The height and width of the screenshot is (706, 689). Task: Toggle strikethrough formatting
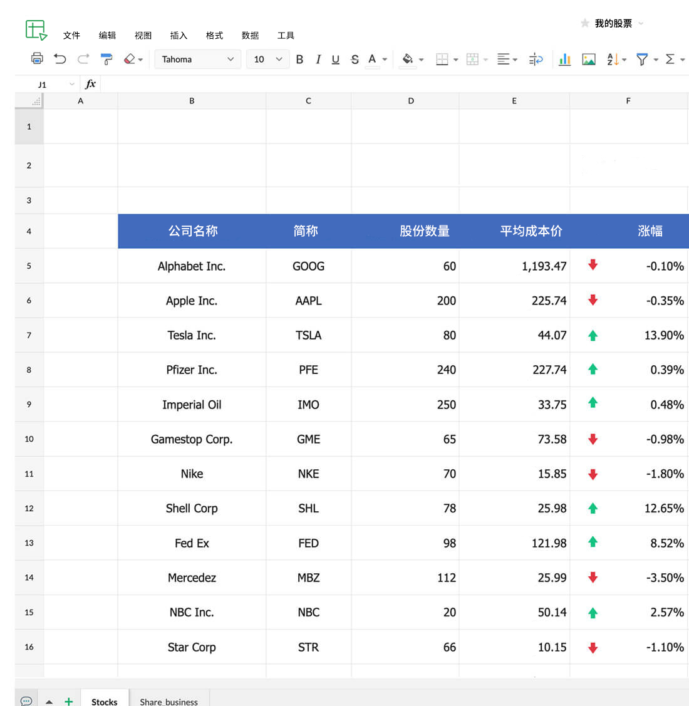(x=355, y=59)
